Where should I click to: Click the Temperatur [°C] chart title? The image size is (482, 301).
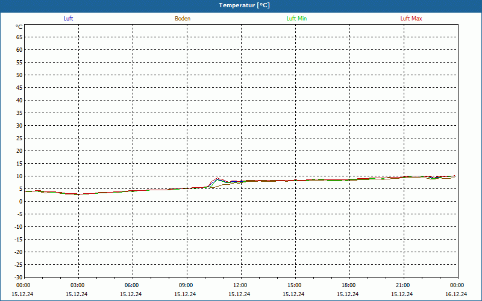tap(245, 5)
